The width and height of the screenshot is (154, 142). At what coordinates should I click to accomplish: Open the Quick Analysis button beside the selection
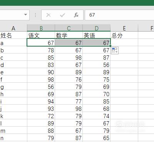(115, 50)
